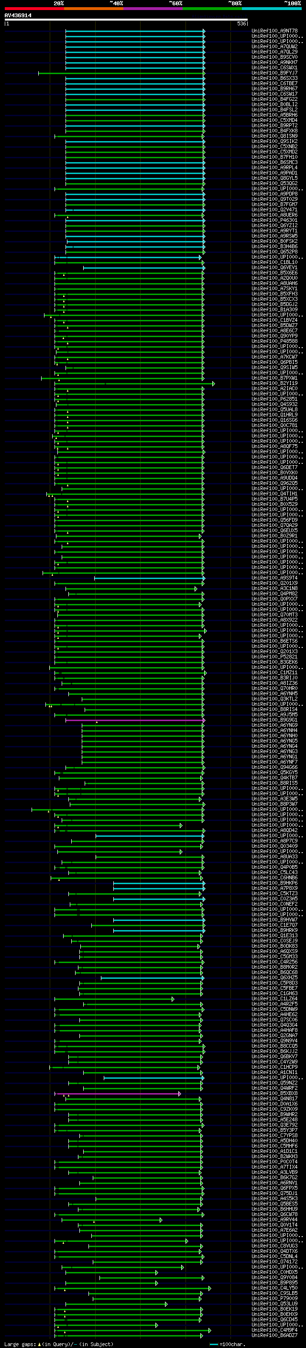Select the UniRef100_A9RPL4 label
The height and width of the screenshot is (1348, 306).
coord(274,167)
